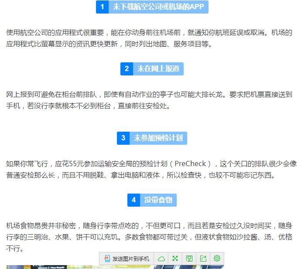Click paragraph about airline apps 使用航空公司的应用程式
This screenshot has height=269, width=301.
149,38
